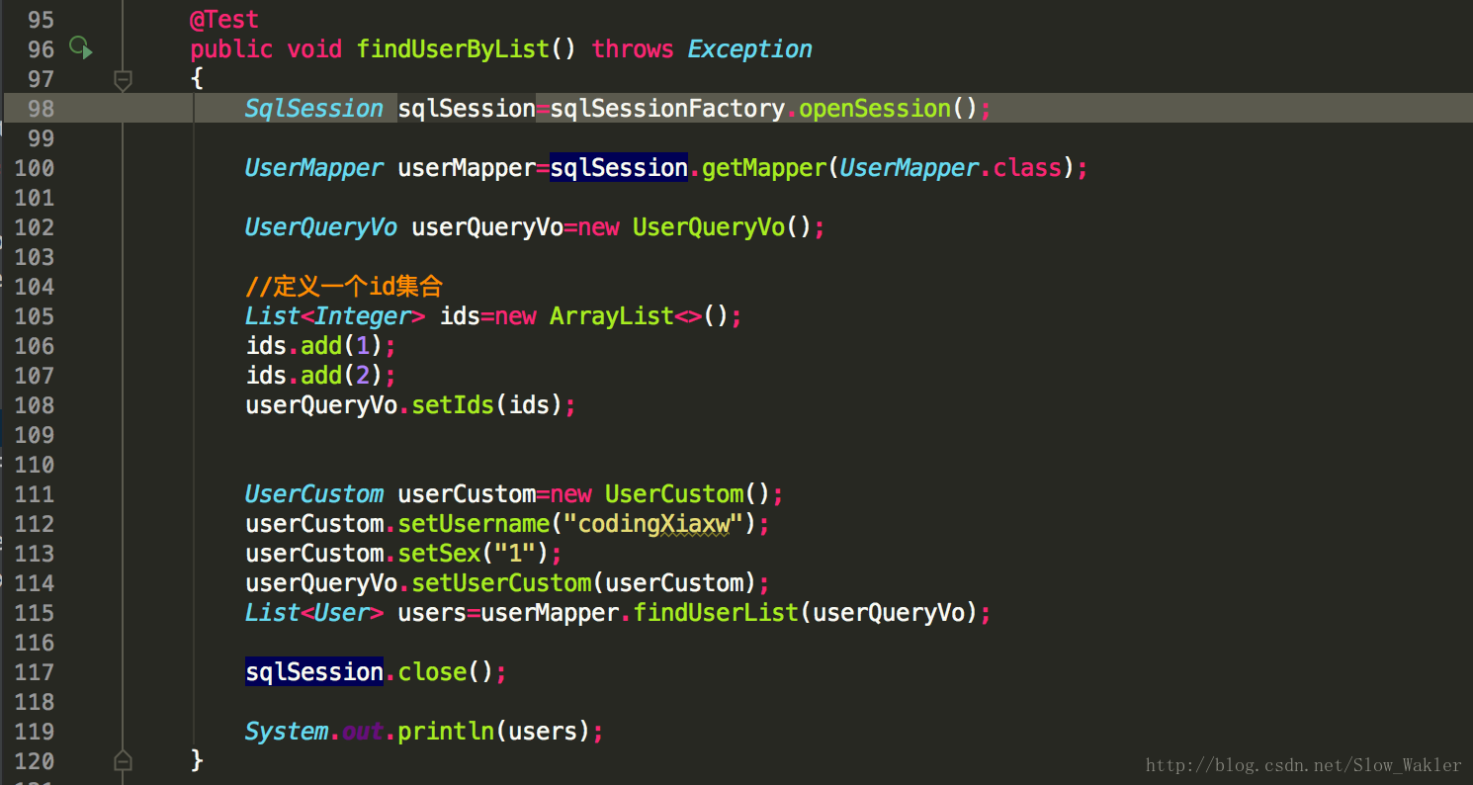This screenshot has height=785, width=1473.
Task: Click the println method call
Action: 446,732
